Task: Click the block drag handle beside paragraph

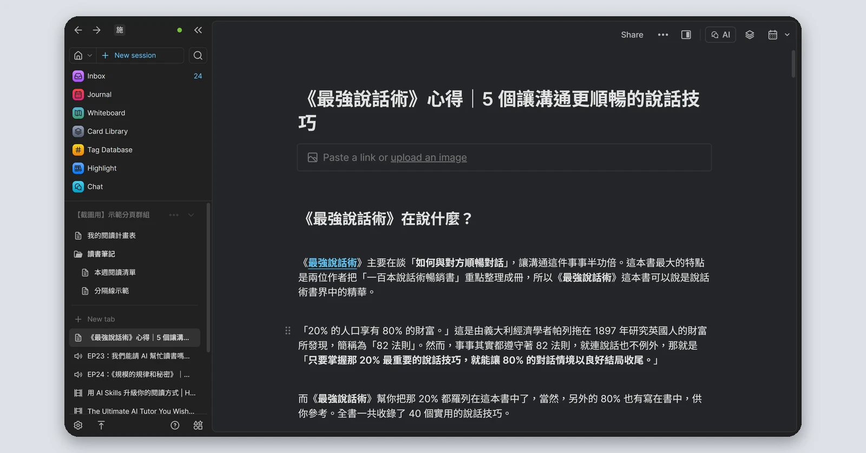Action: [288, 331]
